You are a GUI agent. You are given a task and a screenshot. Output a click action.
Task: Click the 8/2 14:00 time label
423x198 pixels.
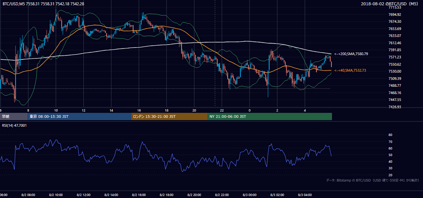(x=111, y=195)
